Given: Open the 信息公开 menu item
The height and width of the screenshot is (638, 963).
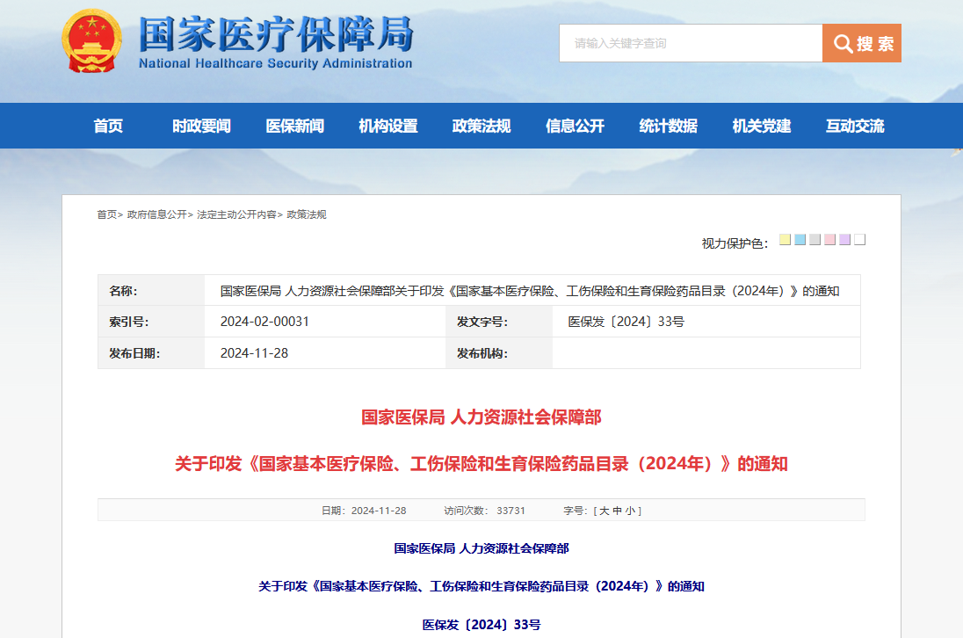Looking at the screenshot, I should [x=575, y=126].
